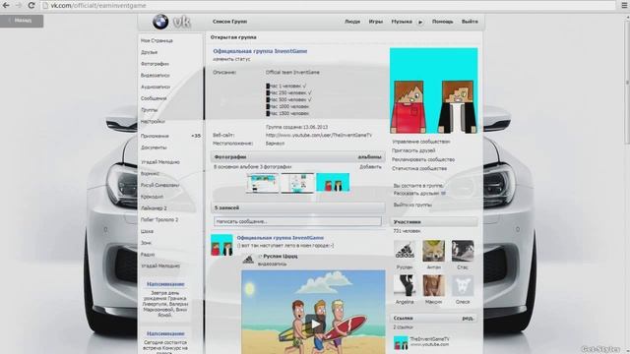The height and width of the screenshot is (354, 630).
Task: Open Аудиозаписи in the left sidebar
Action: point(156,88)
